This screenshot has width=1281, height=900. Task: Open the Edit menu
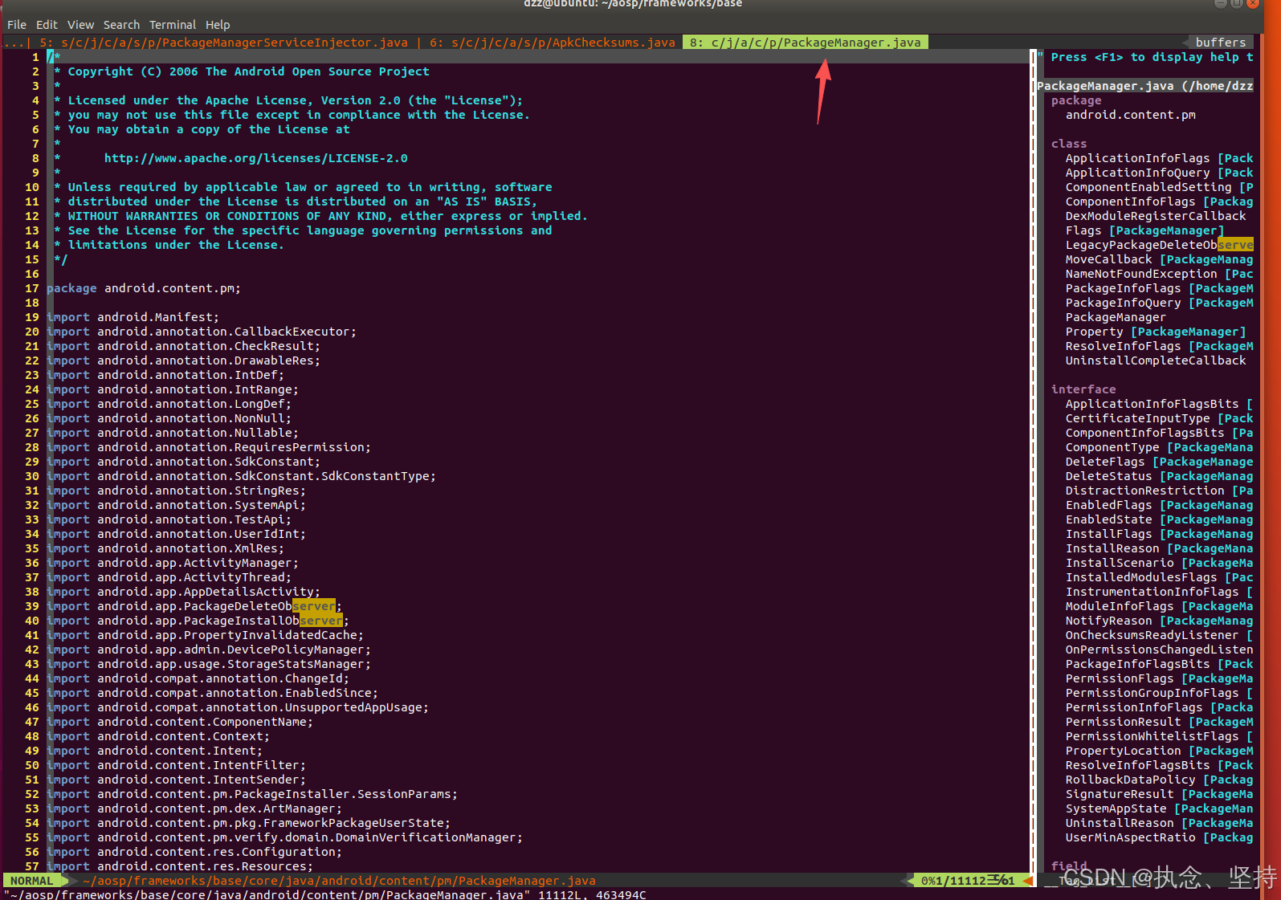pyautogui.click(x=47, y=25)
